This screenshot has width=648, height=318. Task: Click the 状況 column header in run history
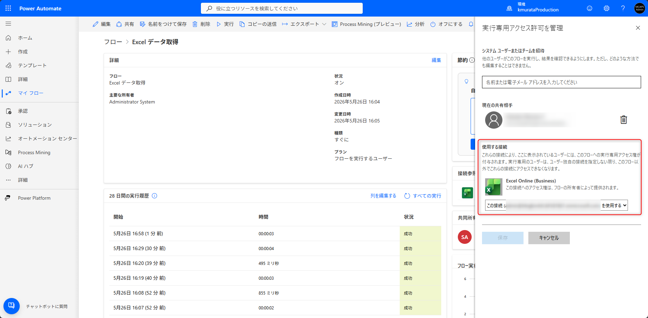point(409,217)
